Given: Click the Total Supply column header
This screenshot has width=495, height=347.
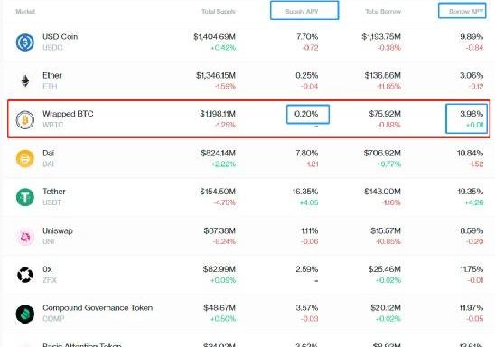Looking at the screenshot, I should 219,12.
